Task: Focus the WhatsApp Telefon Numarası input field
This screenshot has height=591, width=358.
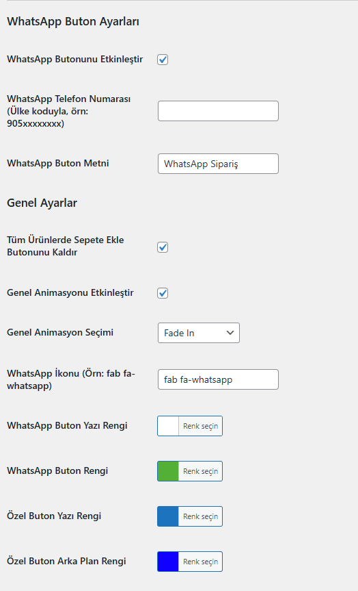Action: click(218, 111)
